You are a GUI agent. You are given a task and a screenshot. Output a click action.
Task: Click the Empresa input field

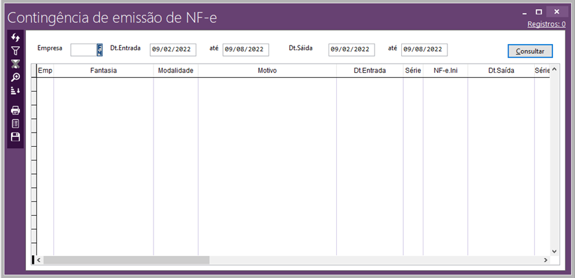(83, 50)
